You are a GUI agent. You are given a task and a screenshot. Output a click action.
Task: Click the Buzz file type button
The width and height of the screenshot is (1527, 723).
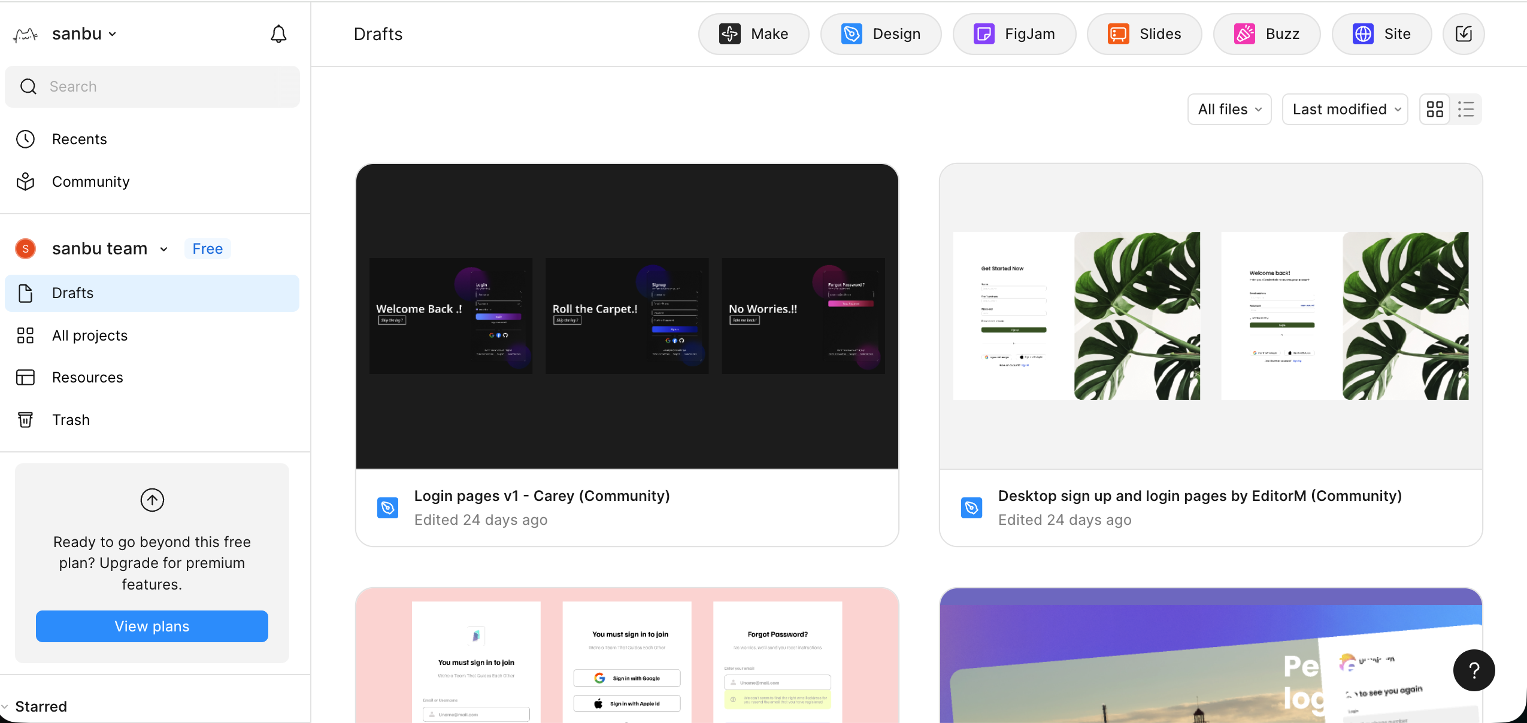pyautogui.click(x=1266, y=34)
